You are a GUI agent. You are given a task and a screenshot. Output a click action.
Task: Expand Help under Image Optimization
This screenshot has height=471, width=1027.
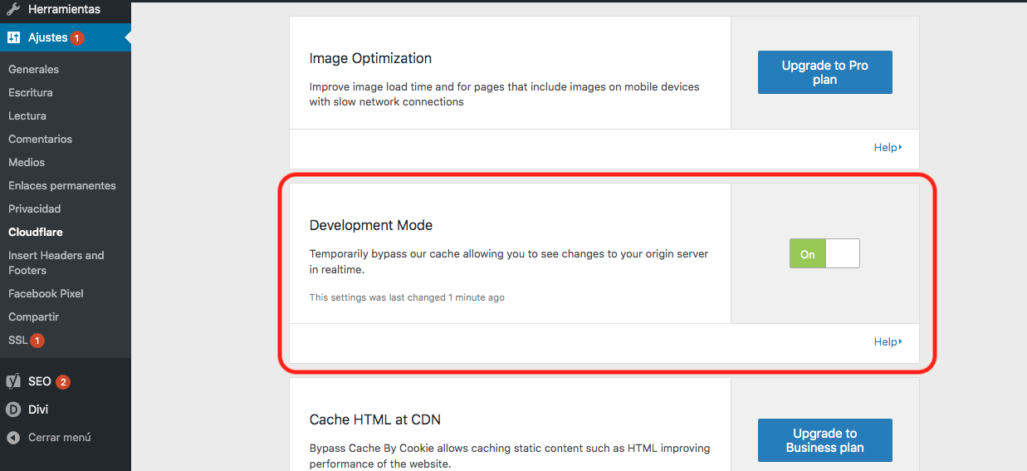[x=887, y=148]
